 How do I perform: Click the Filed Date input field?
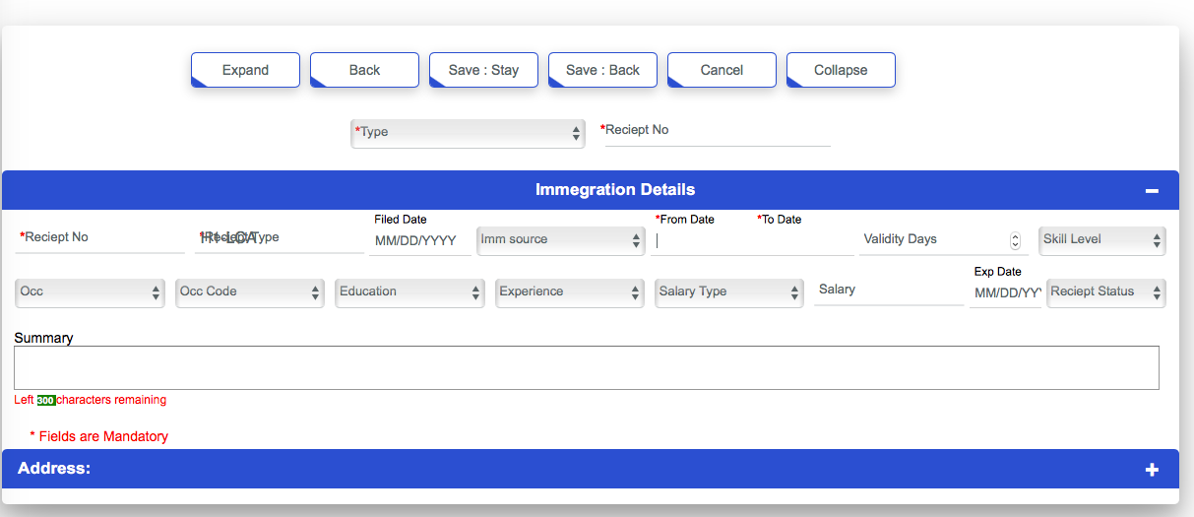click(x=419, y=241)
